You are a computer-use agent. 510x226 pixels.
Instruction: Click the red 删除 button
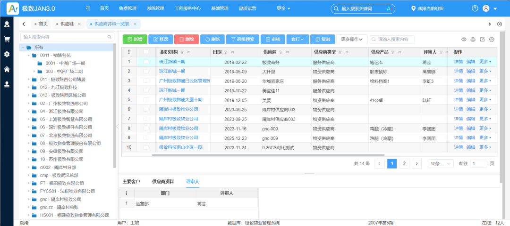(x=187, y=39)
